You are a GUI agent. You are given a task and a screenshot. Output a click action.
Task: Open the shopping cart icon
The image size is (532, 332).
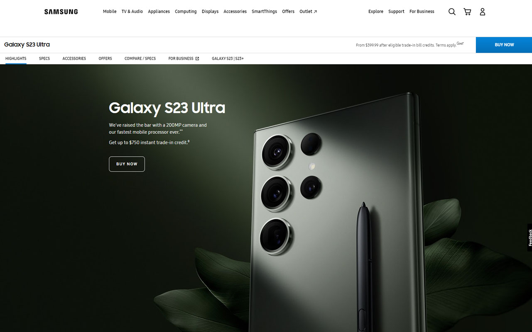pyautogui.click(x=467, y=12)
